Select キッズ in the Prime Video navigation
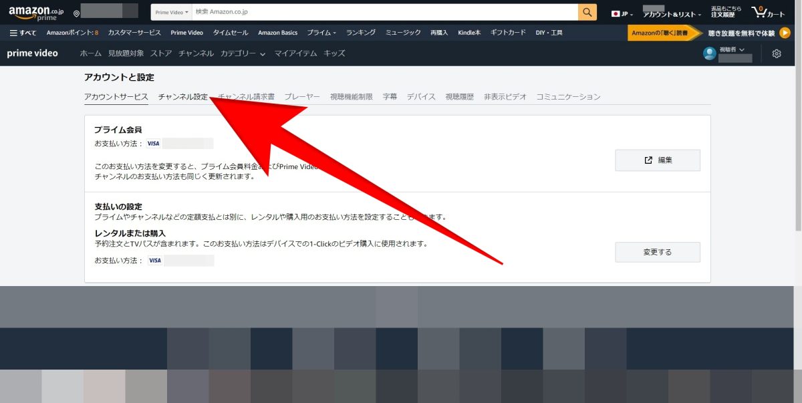This screenshot has width=802, height=403. 335,53
